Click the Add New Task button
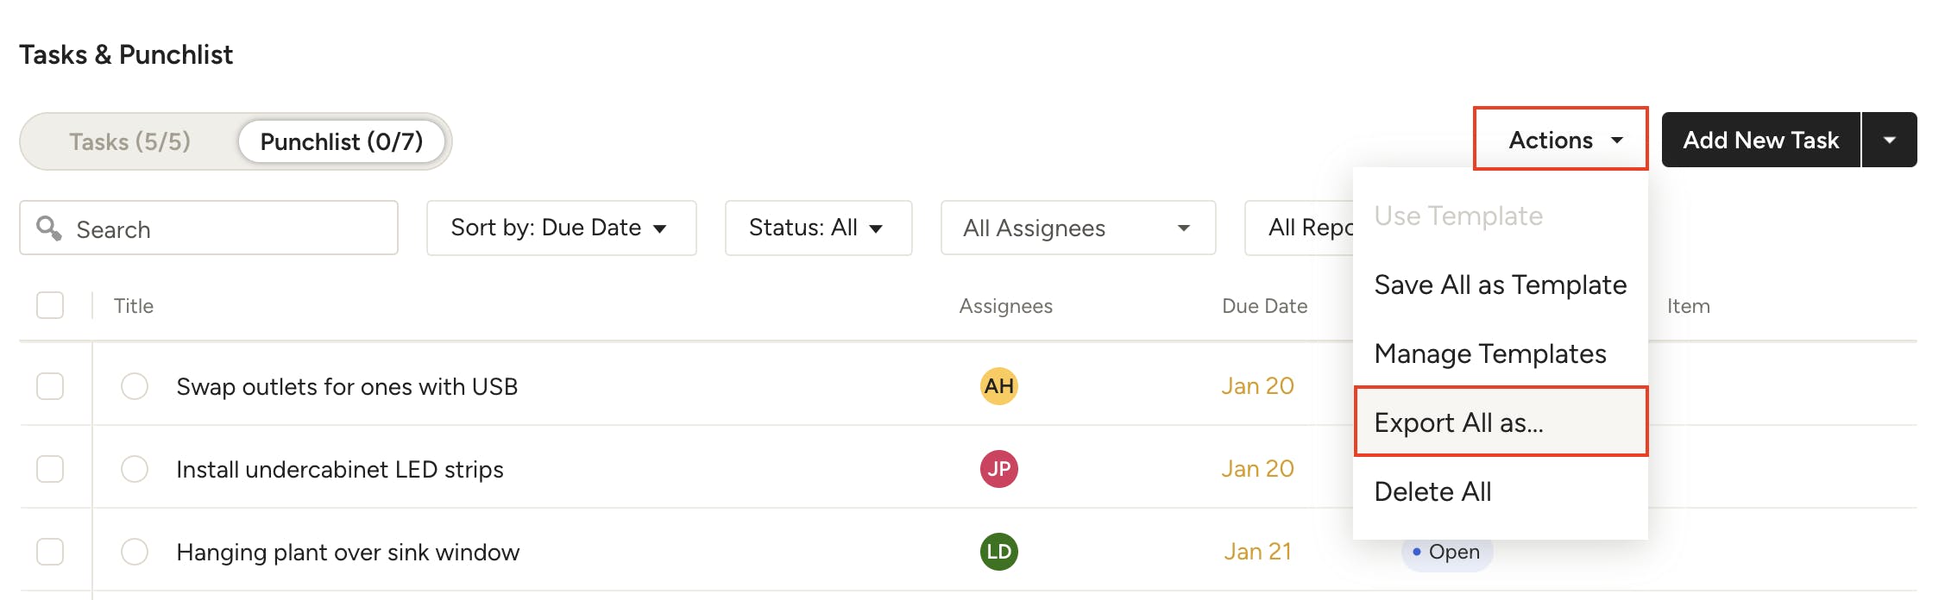This screenshot has height=600, width=1945. (x=1761, y=140)
